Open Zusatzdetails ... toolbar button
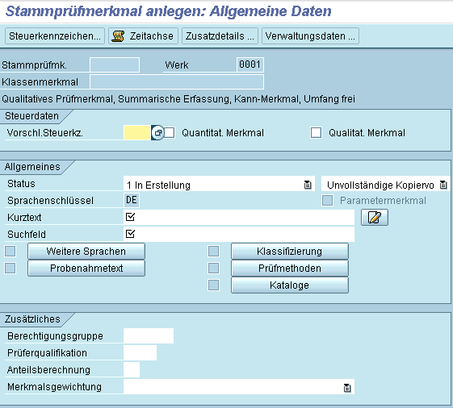 click(220, 36)
